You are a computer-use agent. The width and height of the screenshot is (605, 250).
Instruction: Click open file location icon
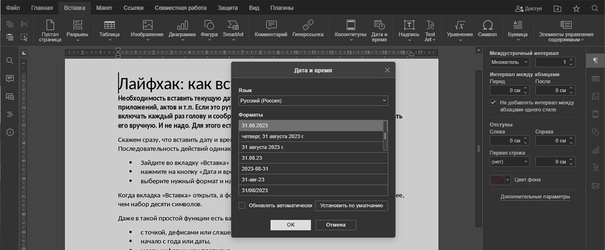coord(558,8)
